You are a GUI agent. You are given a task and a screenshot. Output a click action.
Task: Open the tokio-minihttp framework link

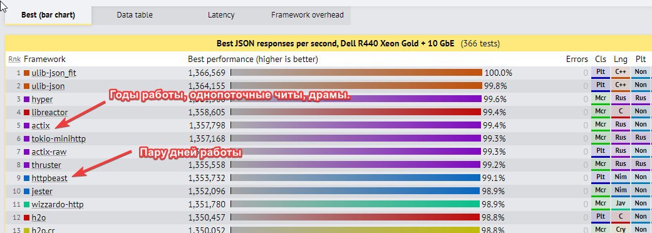tap(59, 138)
